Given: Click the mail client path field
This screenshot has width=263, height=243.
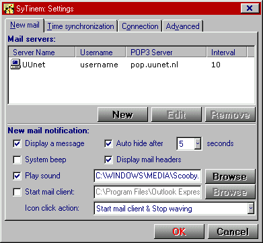Looking at the screenshot, I should tap(147, 192).
